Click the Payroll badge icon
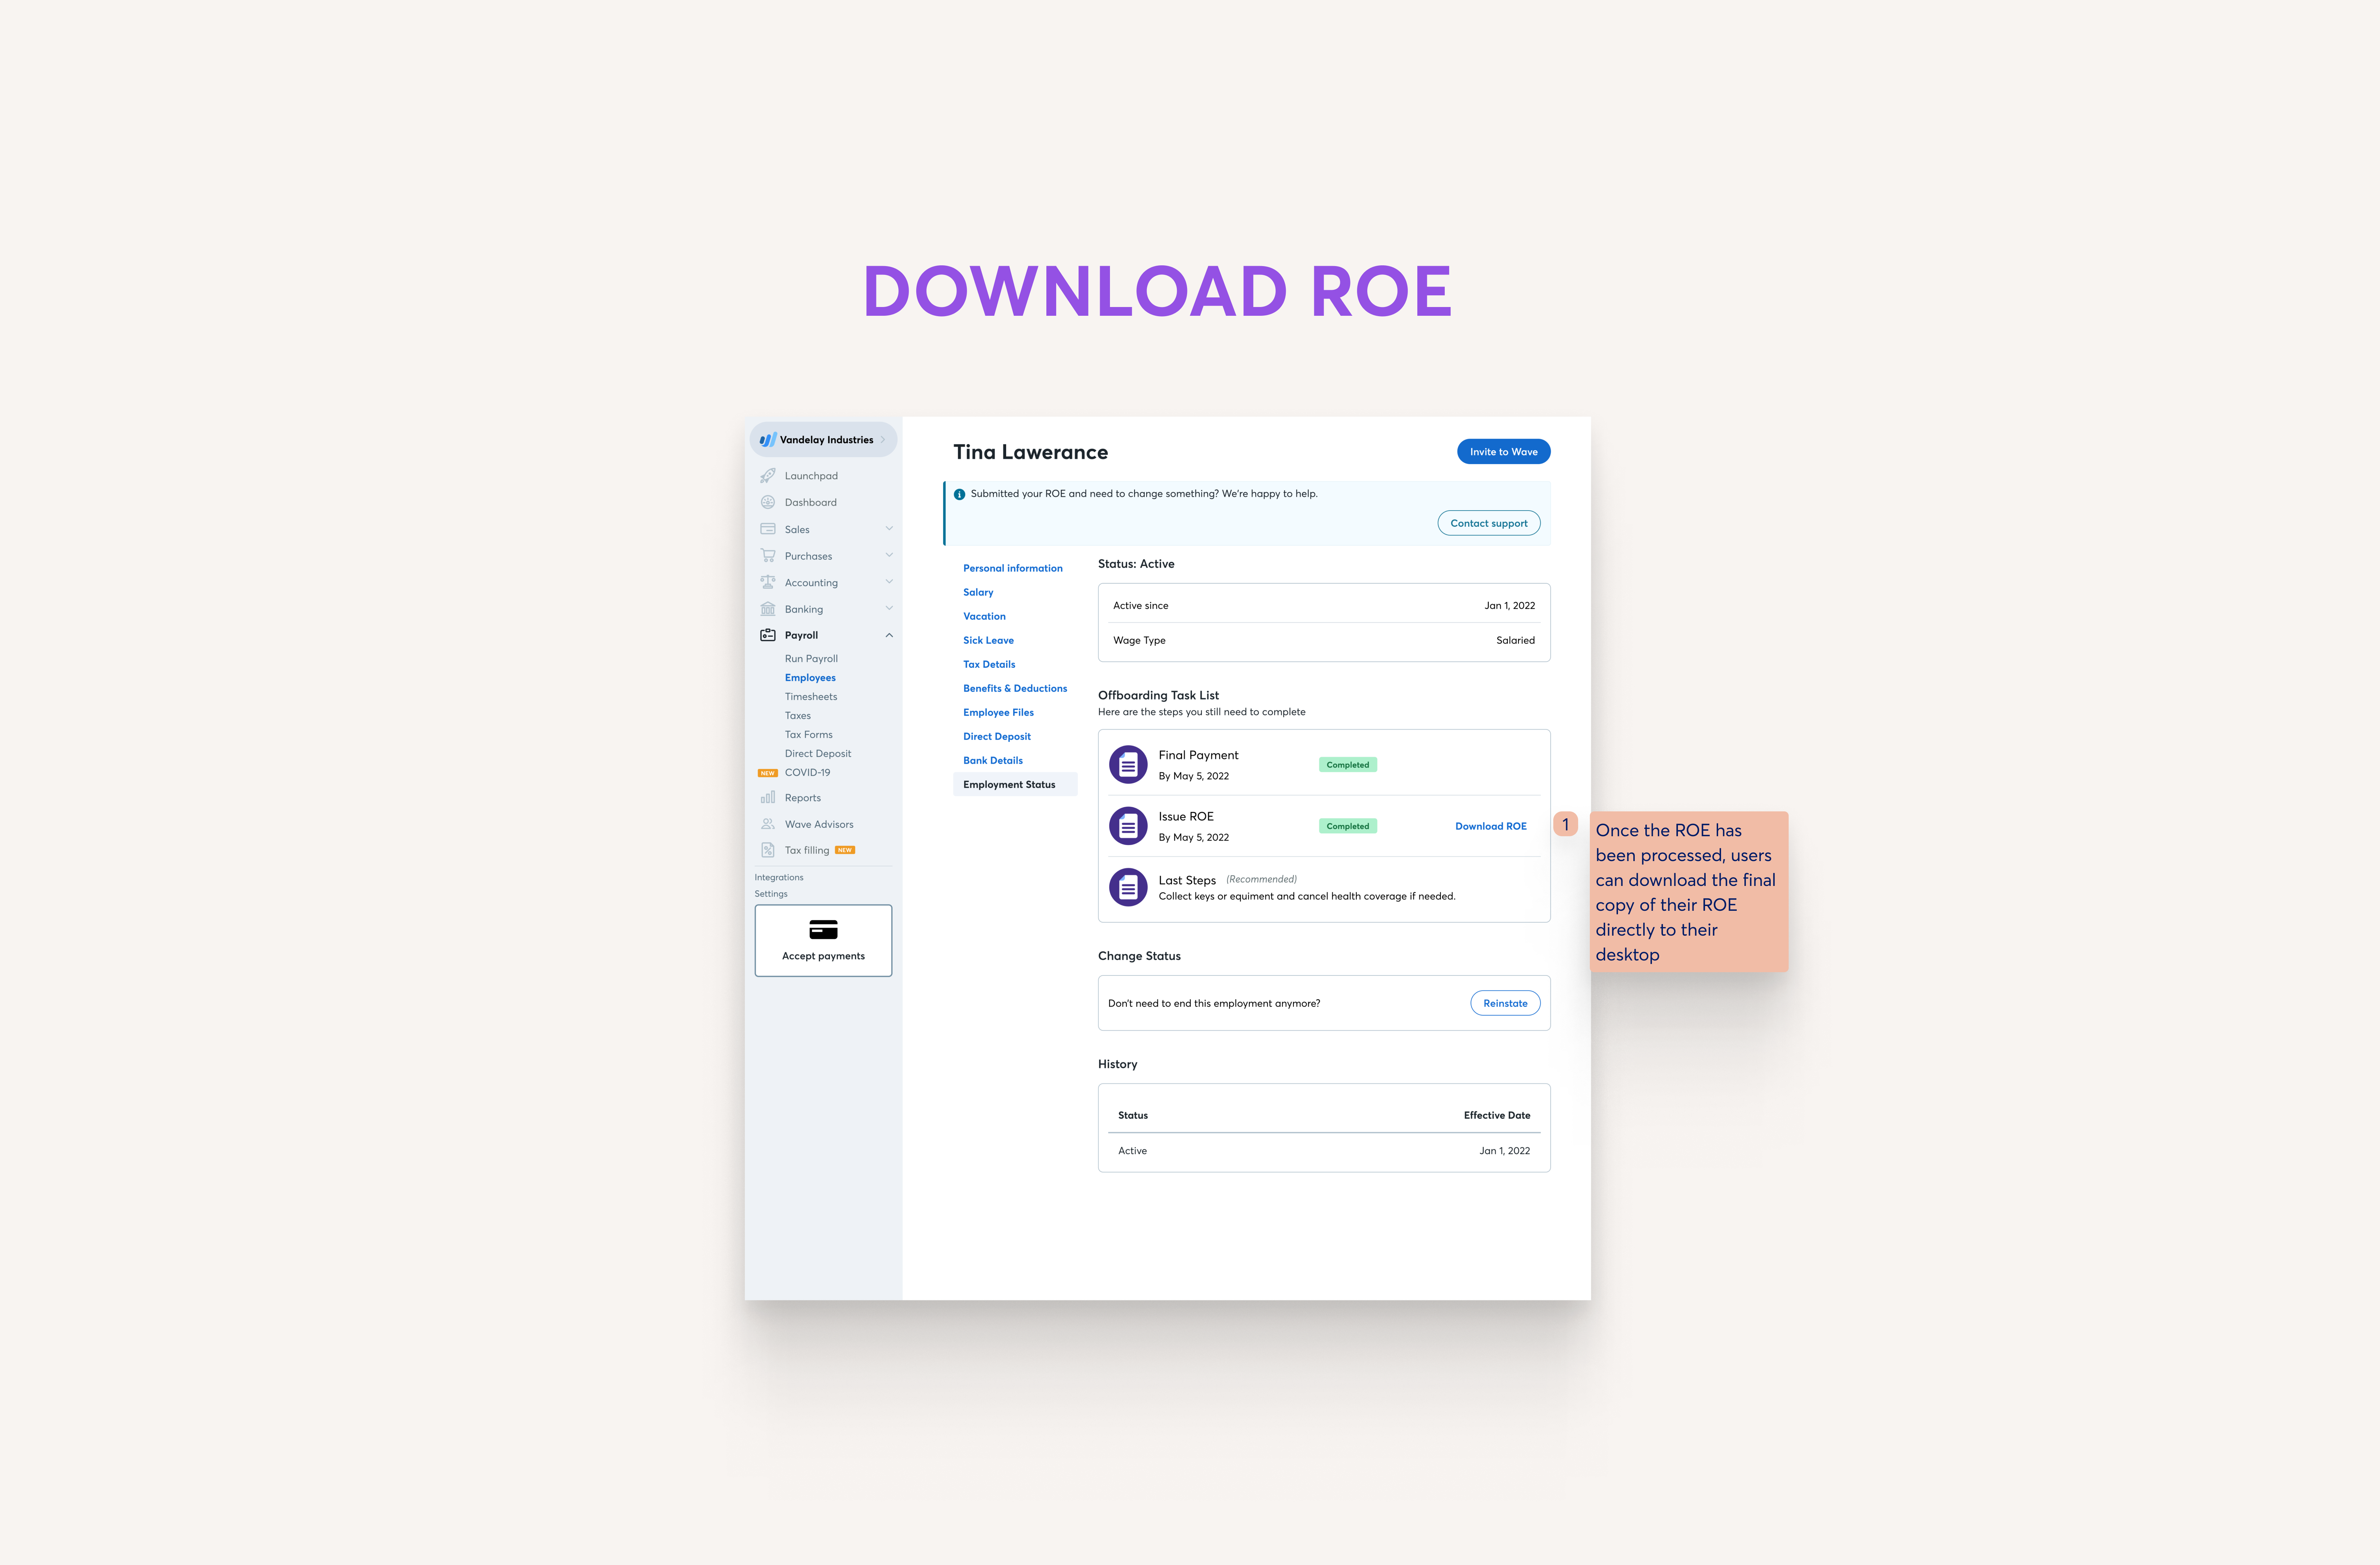The width and height of the screenshot is (2380, 1565). tap(768, 635)
